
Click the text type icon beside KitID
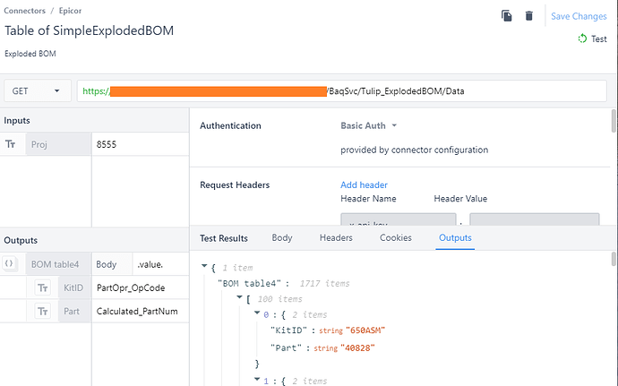click(x=43, y=287)
